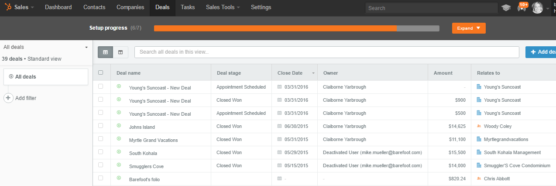Switch to table list view icon
556x186 pixels.
pos(105,52)
